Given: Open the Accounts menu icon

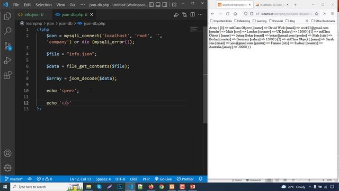Looking at the screenshot, I should coord(7,153).
